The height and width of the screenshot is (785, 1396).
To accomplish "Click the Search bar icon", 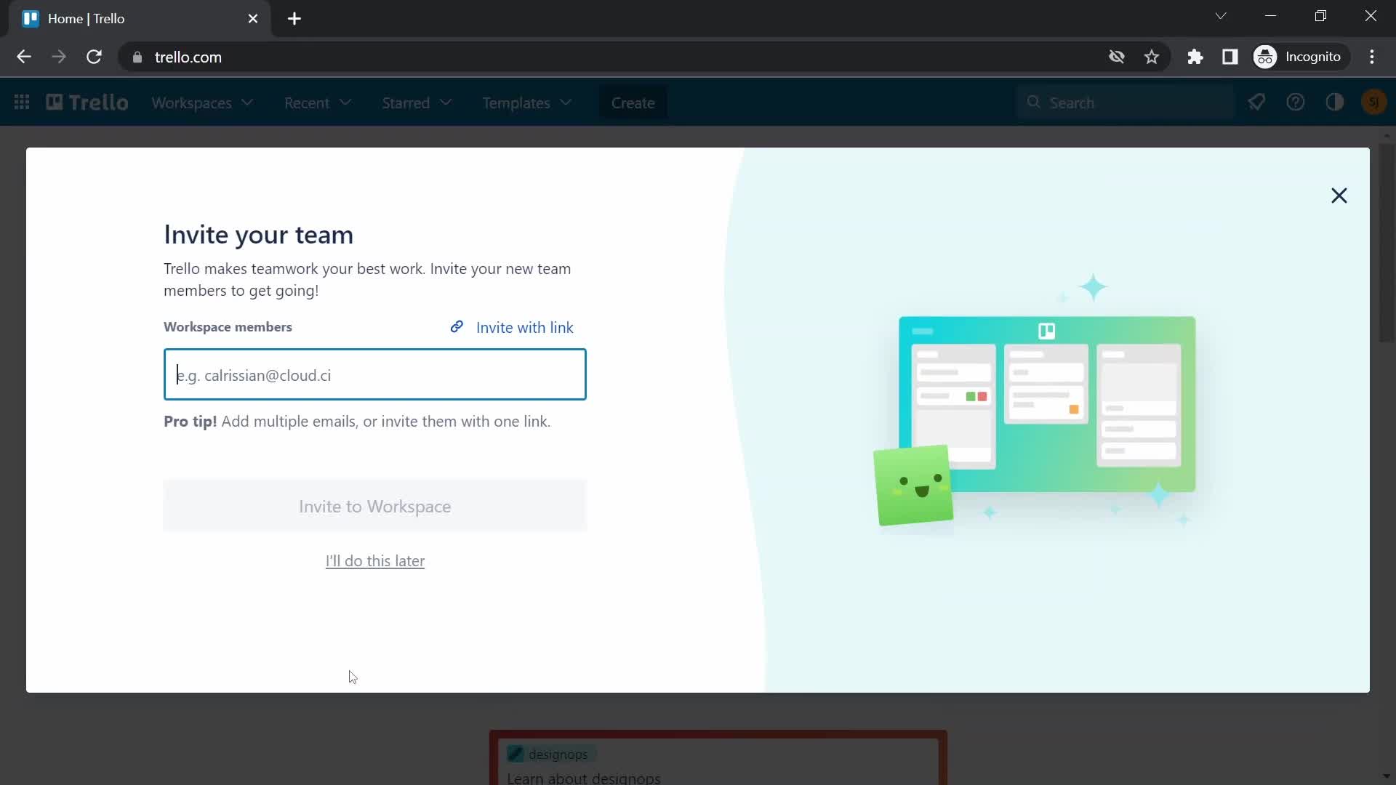I will pyautogui.click(x=1034, y=102).
